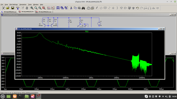Click the LTspice taskbar icon
This screenshot has width=177, height=99.
39,96
